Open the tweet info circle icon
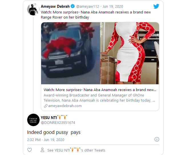 [x=157, y=140]
